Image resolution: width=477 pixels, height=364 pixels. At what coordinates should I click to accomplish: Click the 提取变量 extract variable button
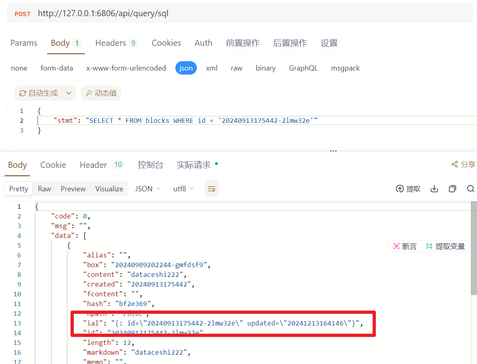(x=445, y=246)
